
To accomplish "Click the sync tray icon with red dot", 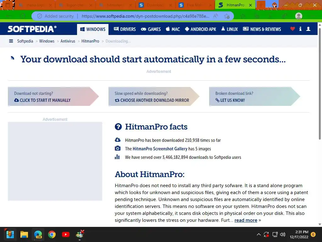I will click(266, 234).
